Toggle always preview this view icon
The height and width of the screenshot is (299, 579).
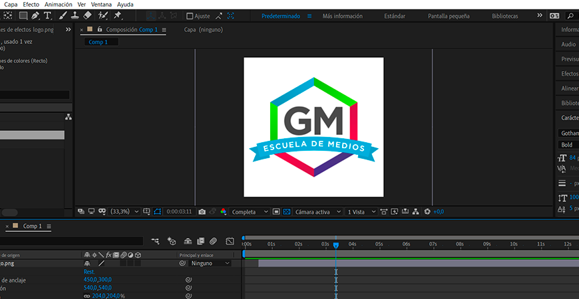pos(81,211)
